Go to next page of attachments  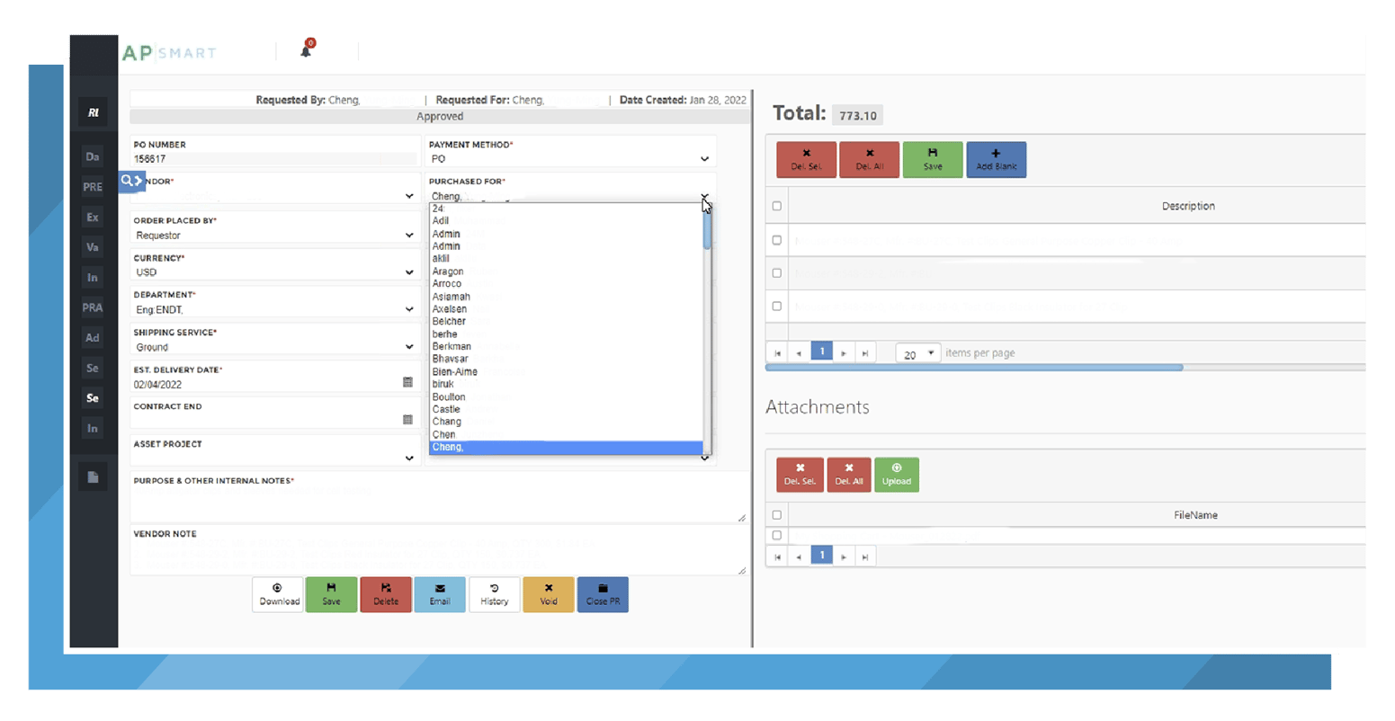tap(844, 556)
